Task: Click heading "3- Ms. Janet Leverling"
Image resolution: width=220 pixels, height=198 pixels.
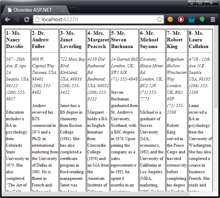Action: pos(71,40)
